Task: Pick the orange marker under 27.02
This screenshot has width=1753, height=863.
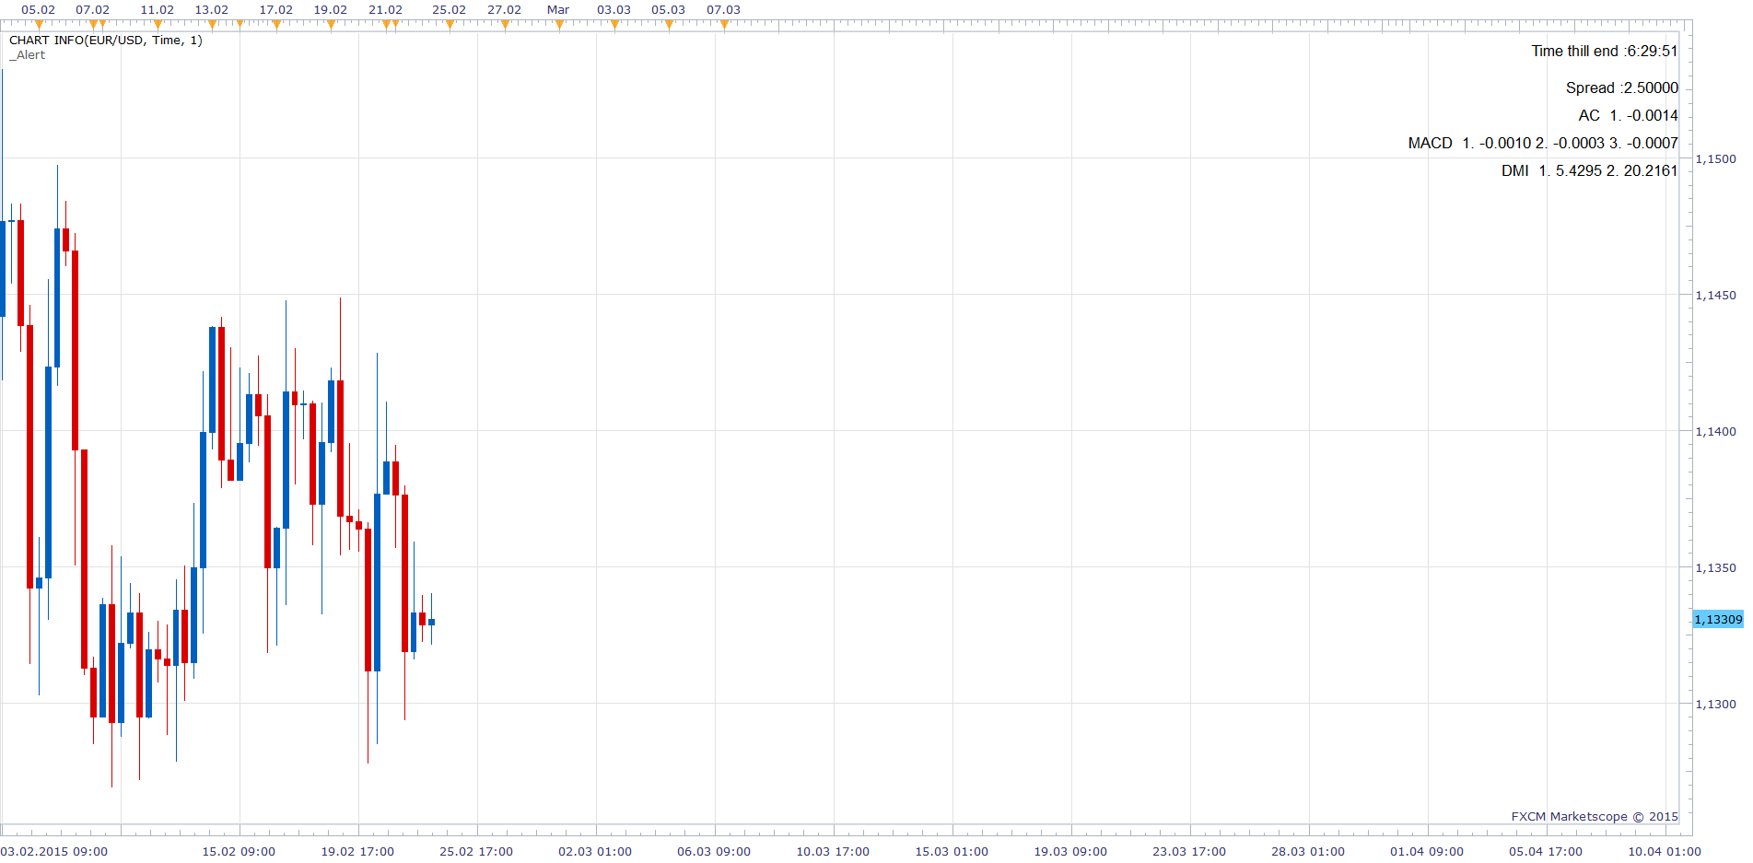Action: pyautogui.click(x=505, y=25)
